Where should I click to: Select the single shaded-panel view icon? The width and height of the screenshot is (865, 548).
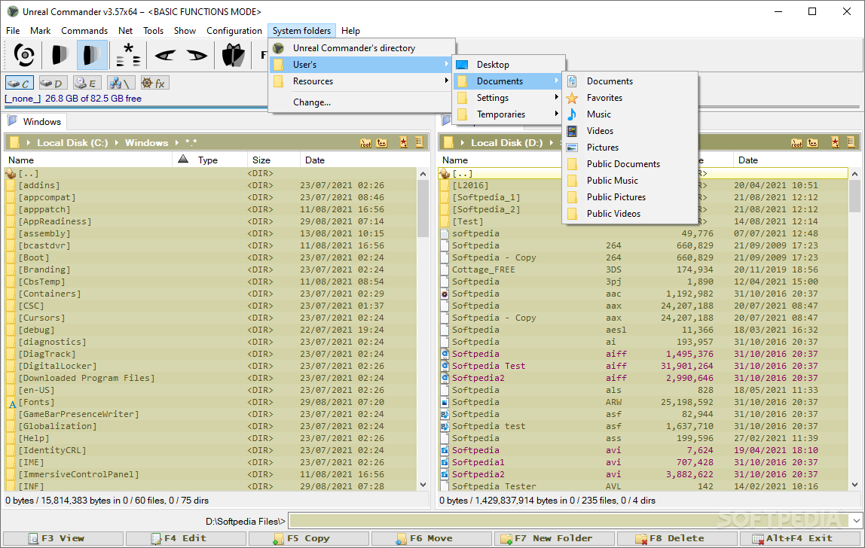pyautogui.click(x=59, y=55)
